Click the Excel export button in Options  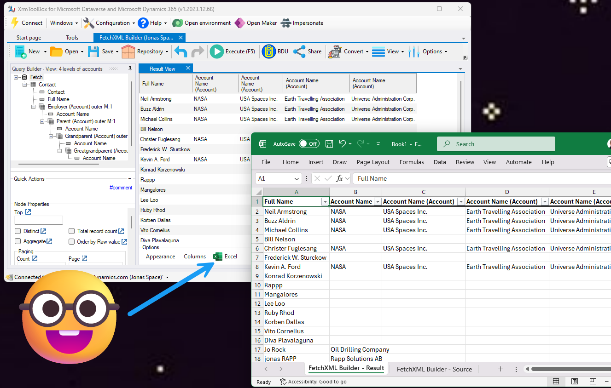tap(226, 257)
